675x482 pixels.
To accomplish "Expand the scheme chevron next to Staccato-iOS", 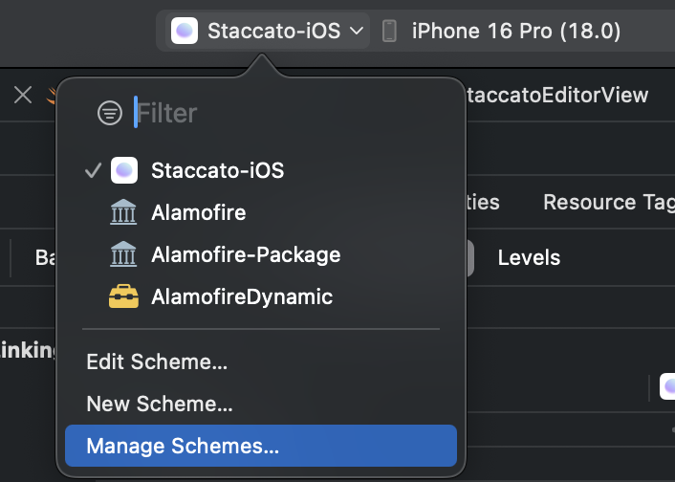I will click(x=357, y=31).
